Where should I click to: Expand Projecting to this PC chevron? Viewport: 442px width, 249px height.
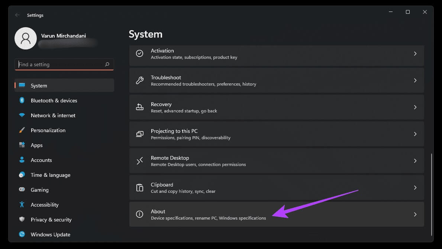415,134
